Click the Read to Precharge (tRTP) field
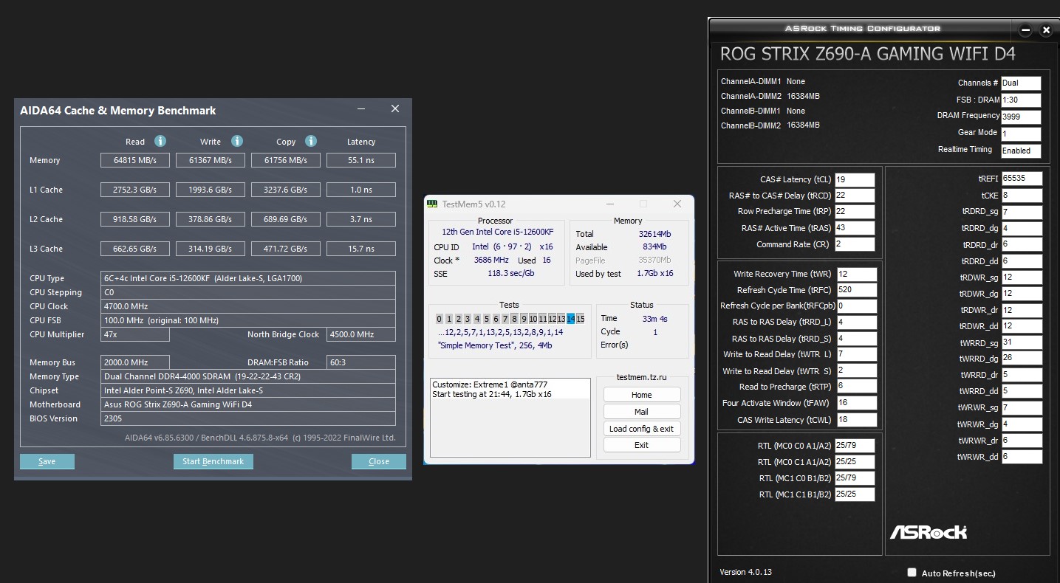1060x583 pixels. 857,387
